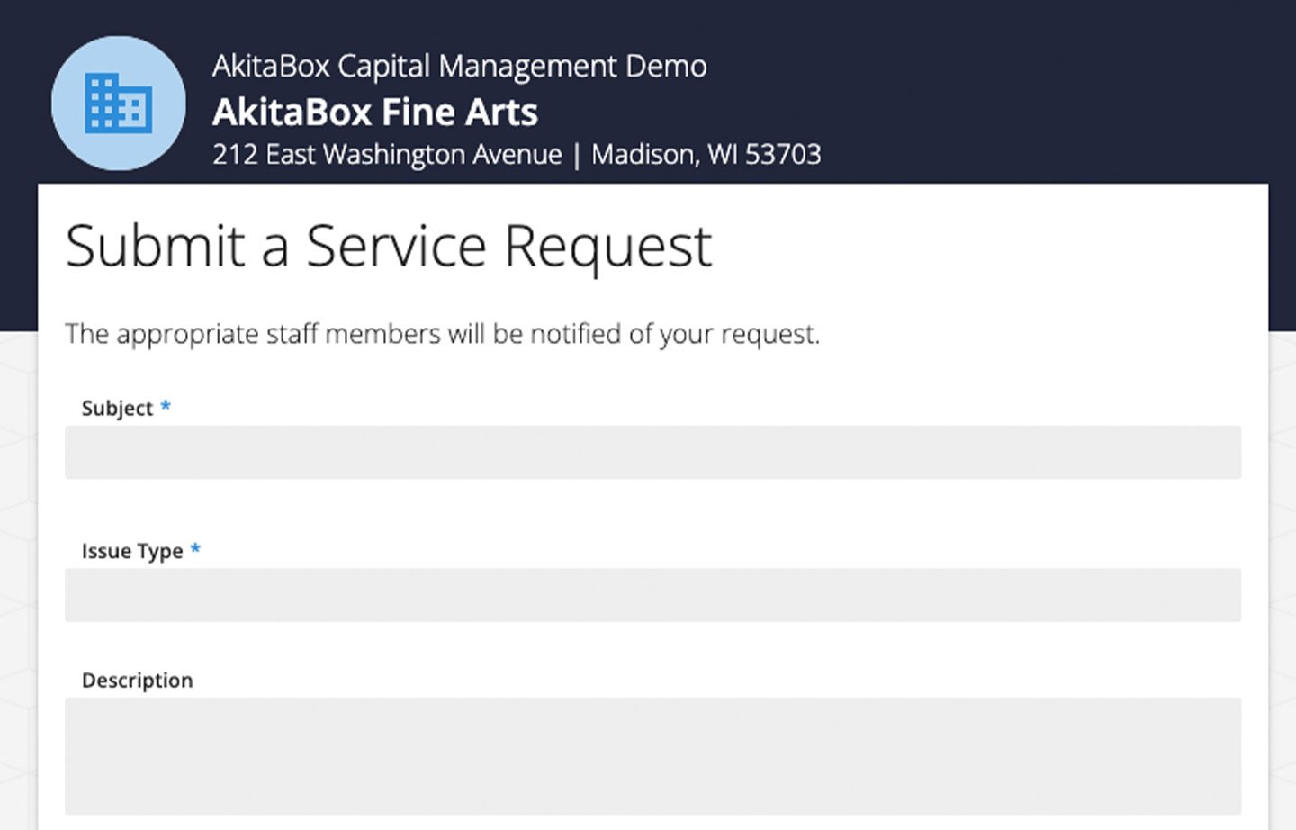The image size is (1296, 830).
Task: Click the staff notification message text
Action: [442, 334]
